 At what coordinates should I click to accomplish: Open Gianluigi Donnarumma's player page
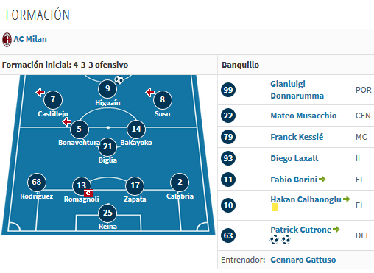point(297,90)
